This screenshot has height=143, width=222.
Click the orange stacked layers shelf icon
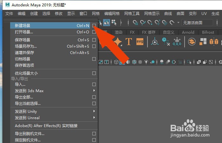(x=192, y=42)
